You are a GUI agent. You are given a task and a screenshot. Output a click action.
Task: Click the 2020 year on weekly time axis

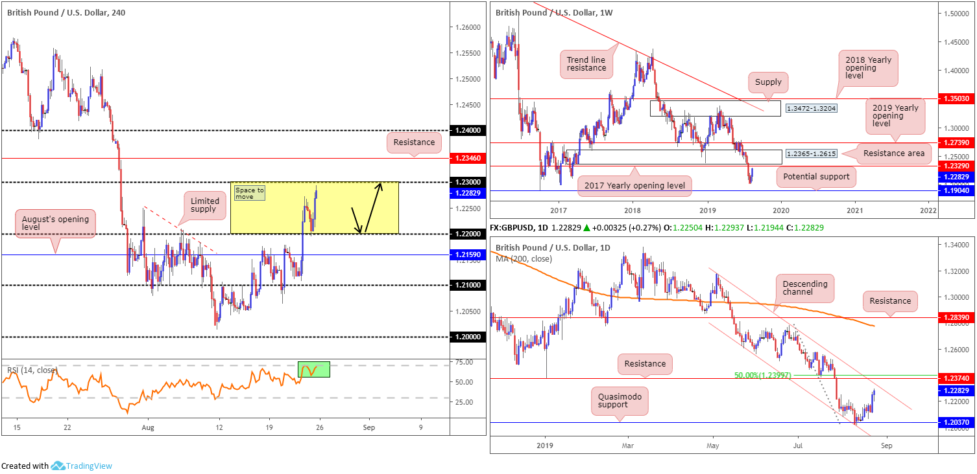coord(781,210)
